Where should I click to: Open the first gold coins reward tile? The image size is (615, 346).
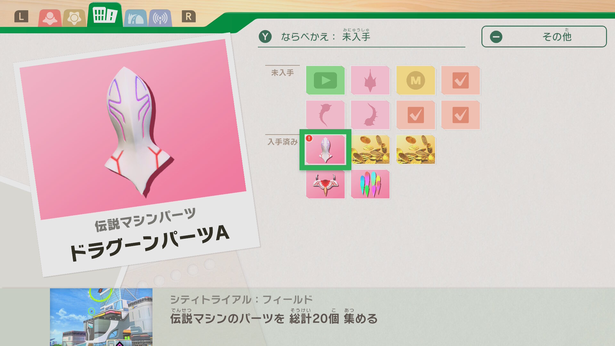pyautogui.click(x=370, y=150)
